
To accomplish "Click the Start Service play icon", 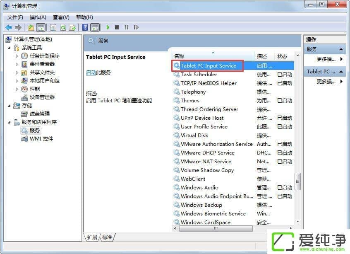I will click(108, 27).
